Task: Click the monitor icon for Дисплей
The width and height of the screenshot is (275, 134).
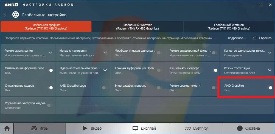Action: pyautogui.click(x=135, y=129)
